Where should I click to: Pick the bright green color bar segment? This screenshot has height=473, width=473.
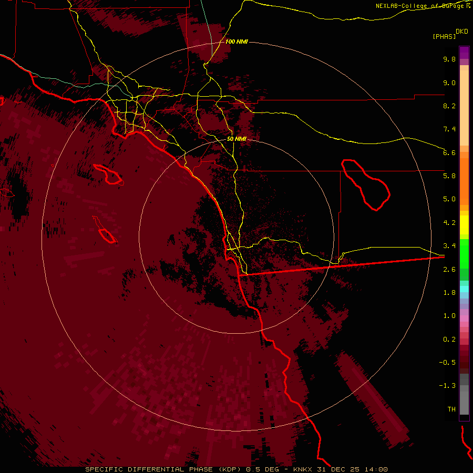pyautogui.click(x=464, y=253)
